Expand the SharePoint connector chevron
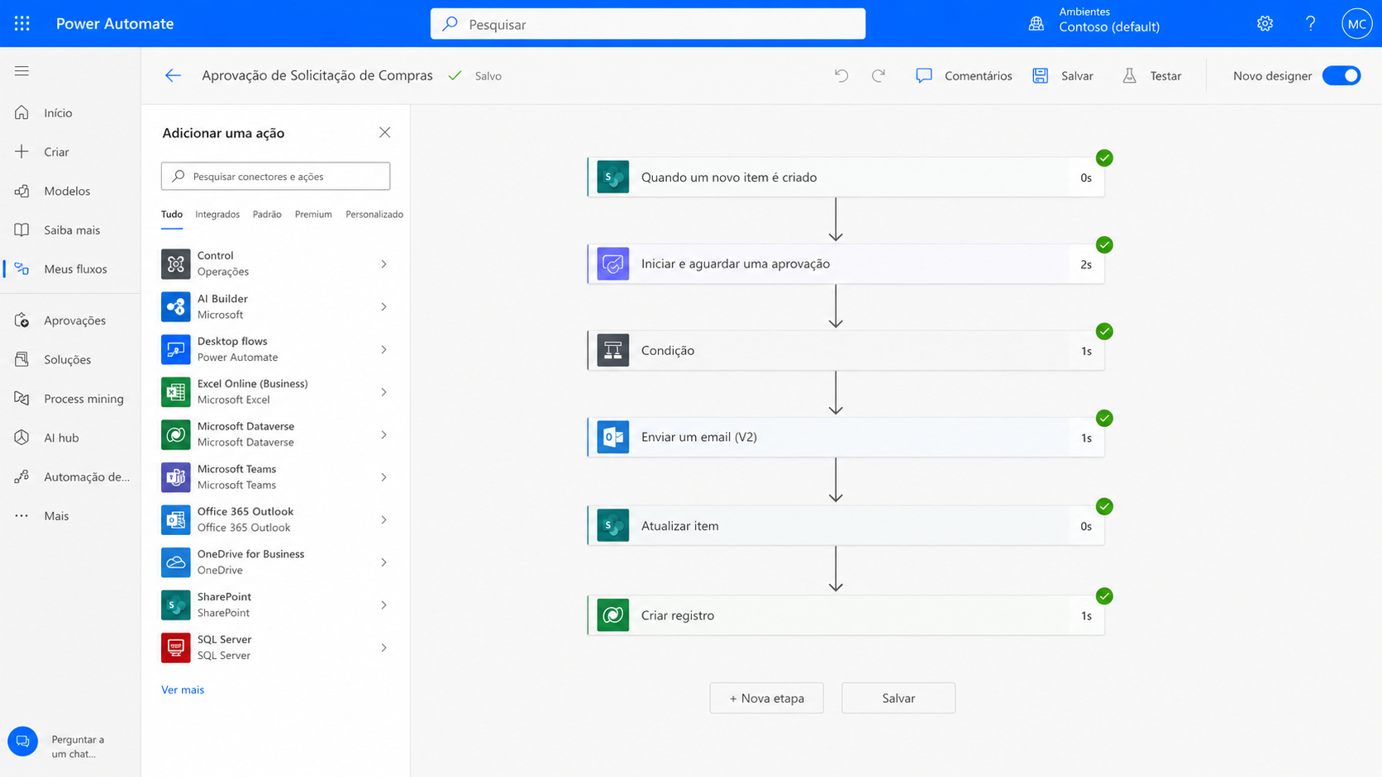Image resolution: width=1382 pixels, height=777 pixels. tap(384, 605)
